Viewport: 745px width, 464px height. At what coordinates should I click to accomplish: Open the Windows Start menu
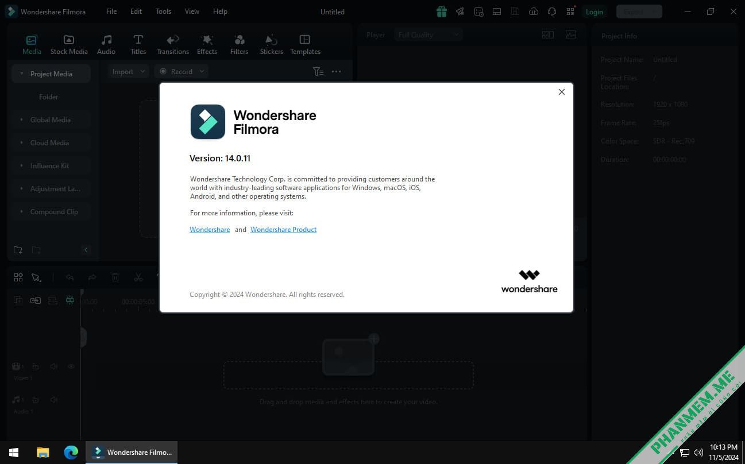(x=14, y=453)
